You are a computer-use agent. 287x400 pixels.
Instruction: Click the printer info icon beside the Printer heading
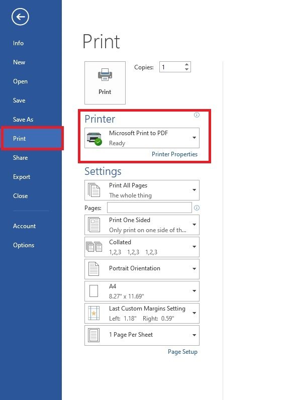point(197,115)
